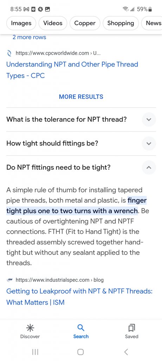The image size is (162, 361).
Task: Tap the Android home button
Action: pyautogui.click(x=80, y=352)
